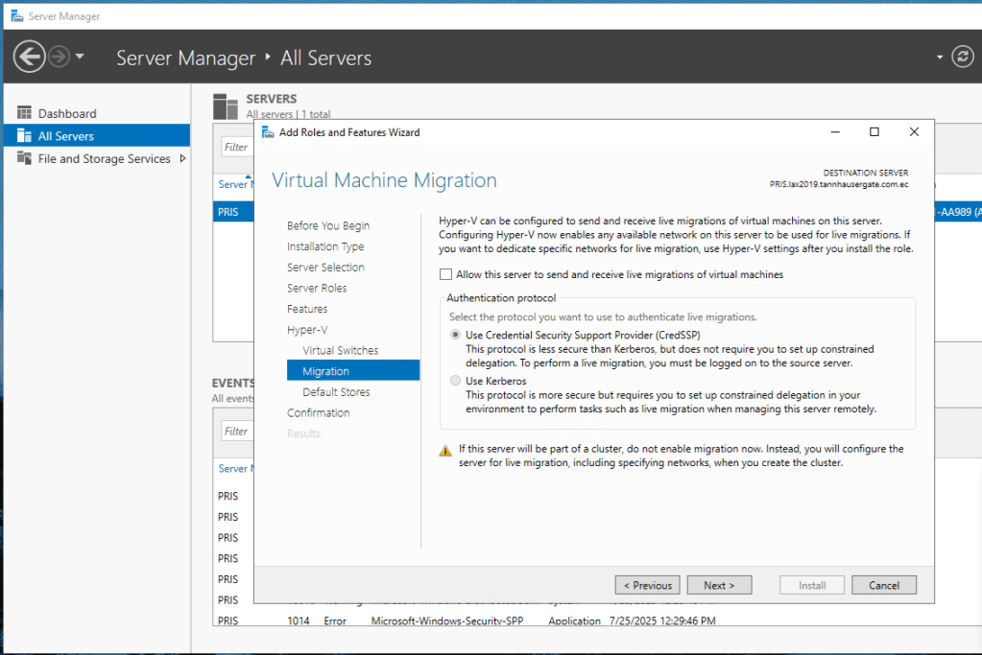Click the Dashboard icon in the sidebar
This screenshot has width=982, height=655.
click(x=24, y=113)
